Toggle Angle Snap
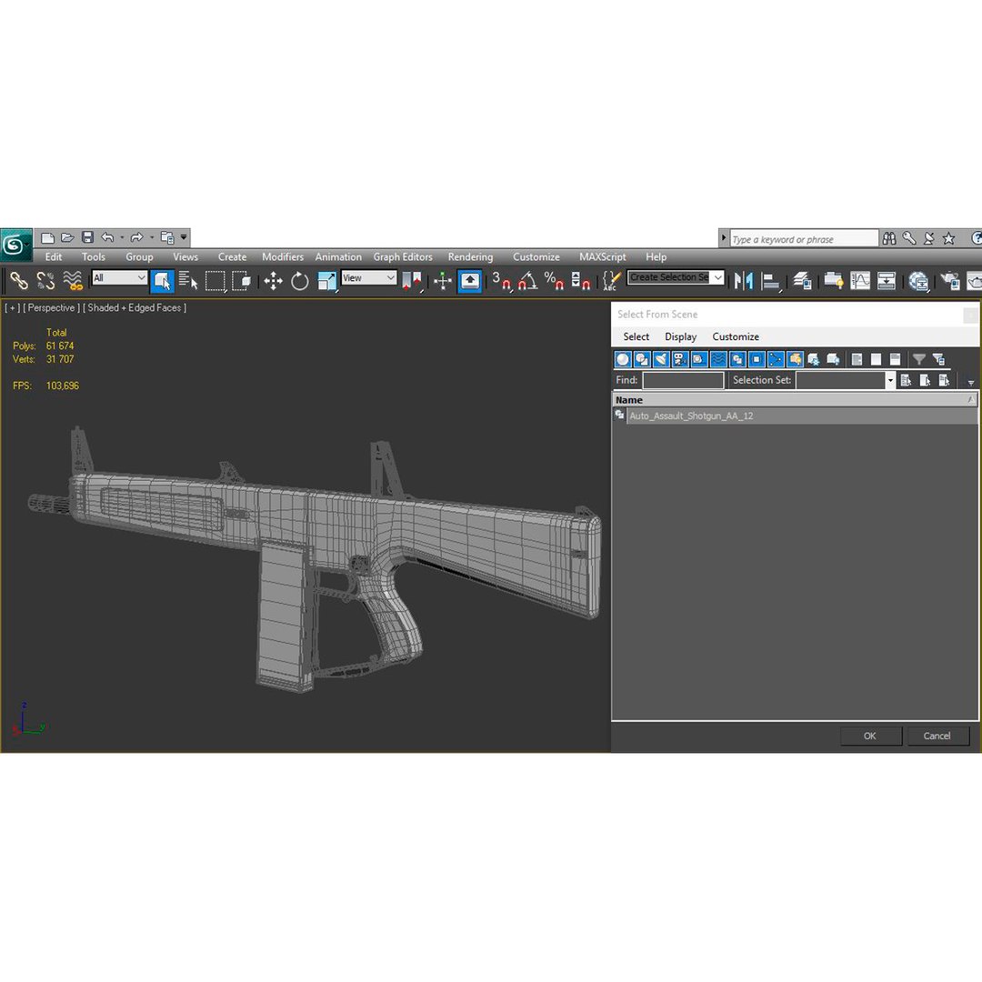This screenshot has height=982, width=982. click(527, 281)
